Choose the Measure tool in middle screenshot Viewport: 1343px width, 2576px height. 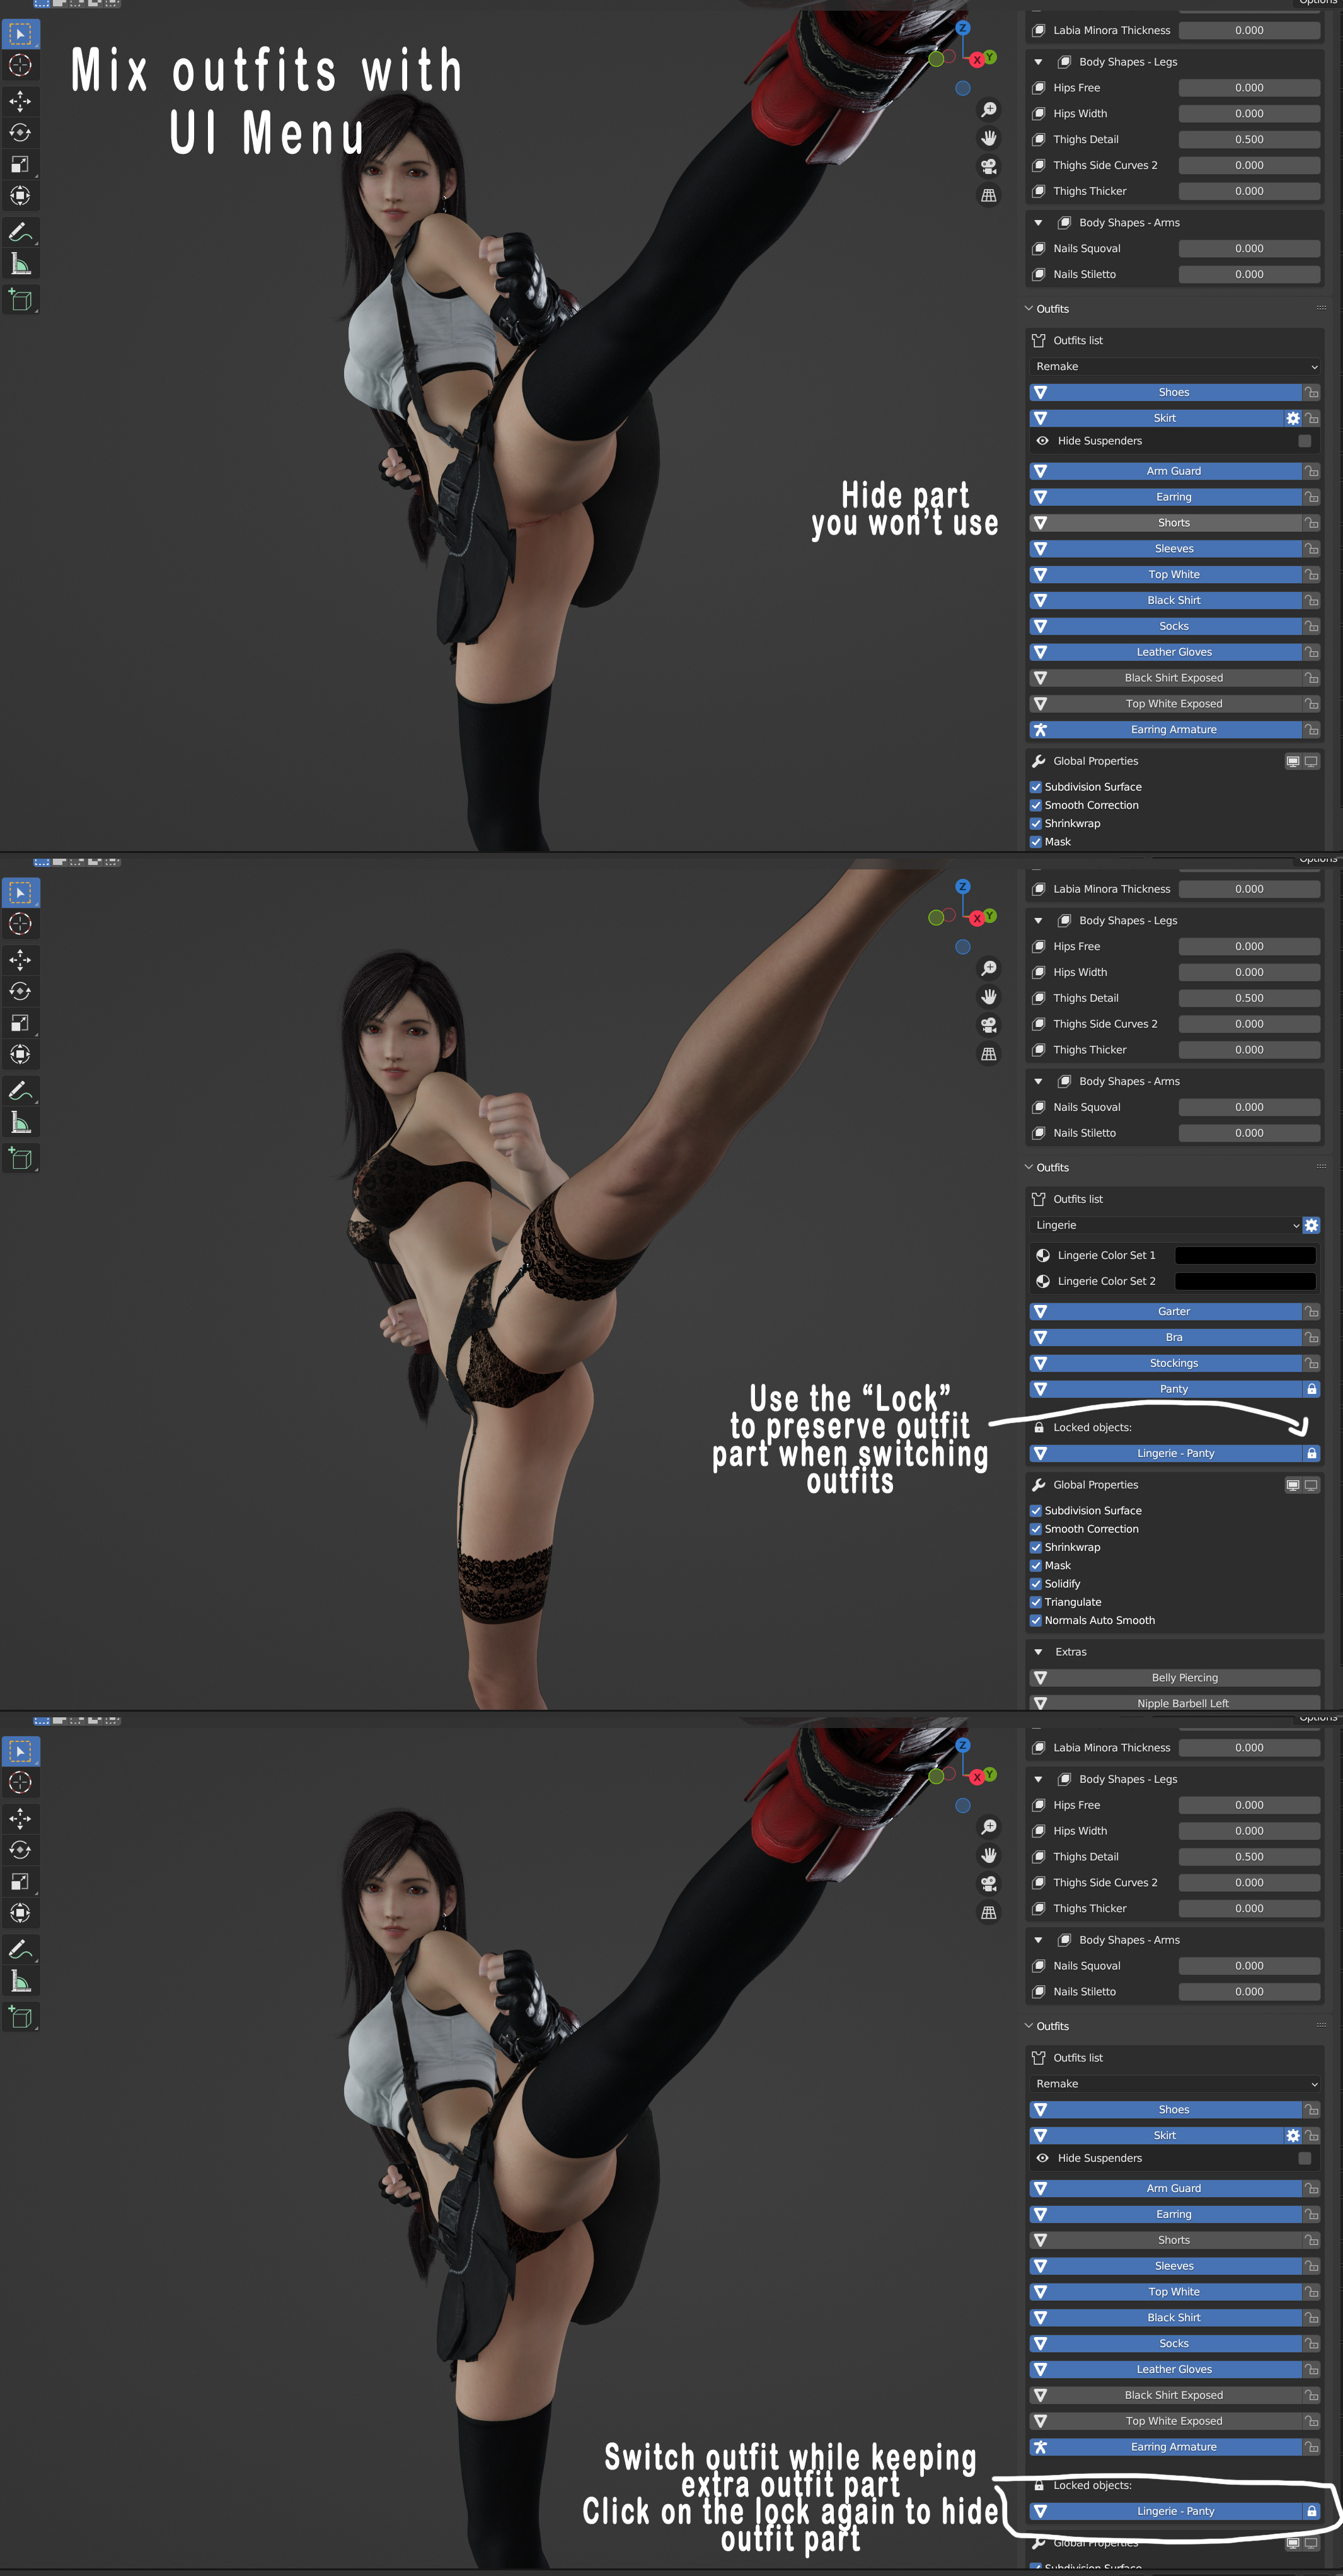(20, 1123)
